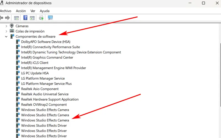Expand the Cámaras category

(6, 26)
